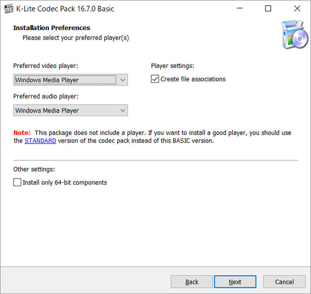Click the "Preferred audio player:" label

(46, 96)
